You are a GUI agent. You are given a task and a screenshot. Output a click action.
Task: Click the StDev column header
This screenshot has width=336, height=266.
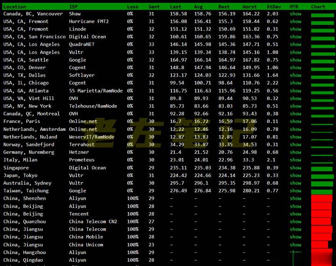tap(274, 7)
